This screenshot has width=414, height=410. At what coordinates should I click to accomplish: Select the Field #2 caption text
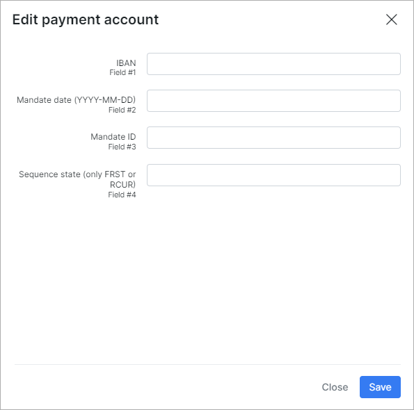coord(122,110)
